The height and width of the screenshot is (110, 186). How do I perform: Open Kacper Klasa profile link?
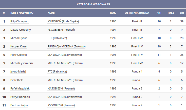[x=18, y=46]
